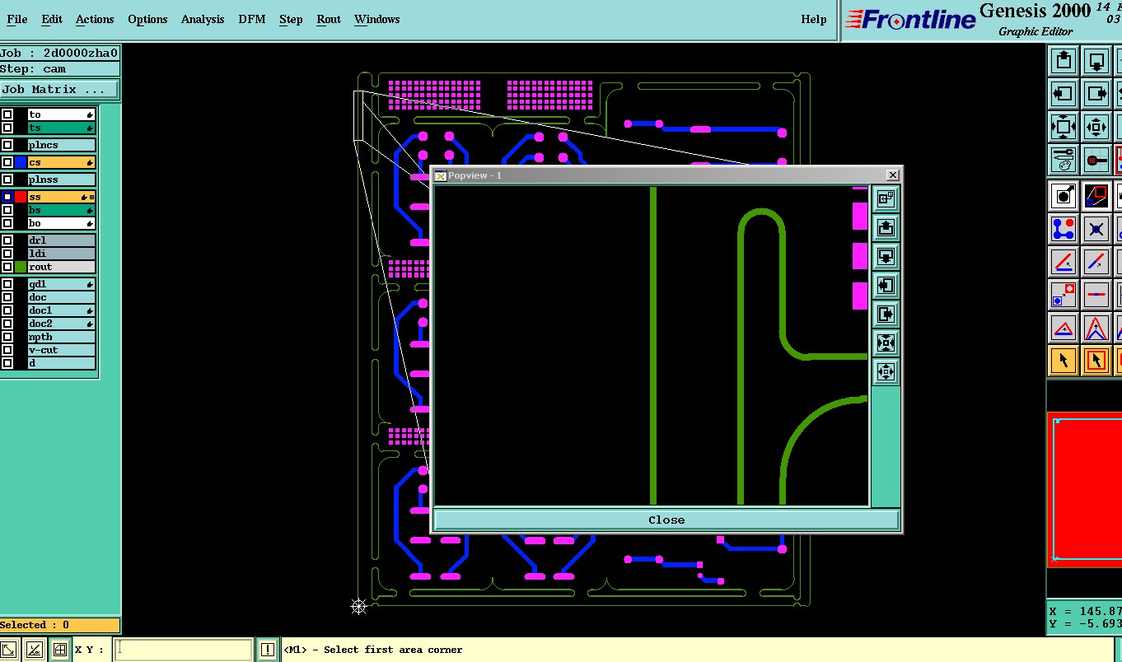Toggle the checkbox for layer drl
Viewport: 1122px width, 662px height.
click(7, 240)
